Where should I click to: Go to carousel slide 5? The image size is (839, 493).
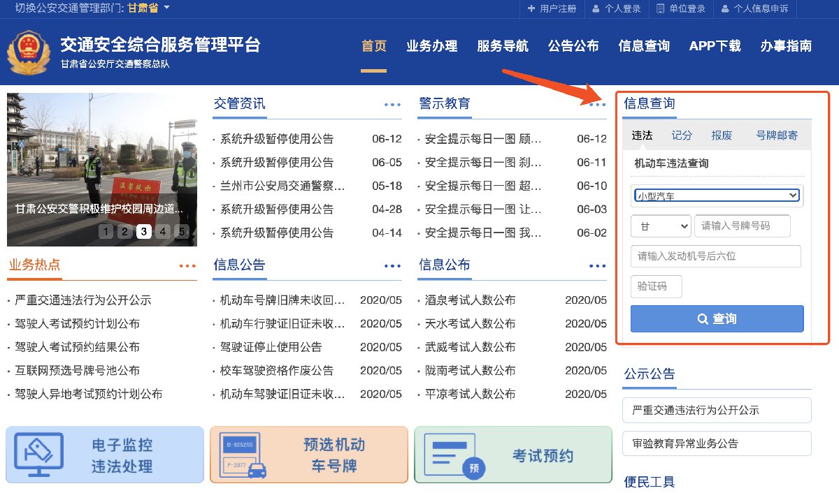(181, 231)
